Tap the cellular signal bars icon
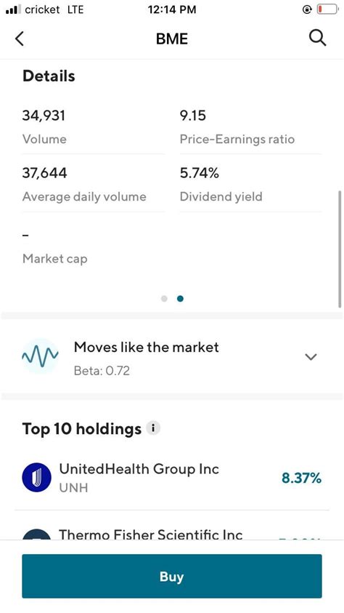 14,9
